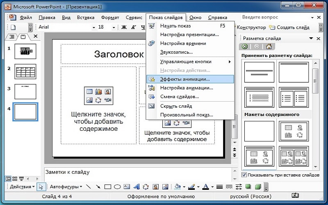The image size is (328, 205).
Task: Click the New document icon in toolbar
Action: tap(13, 27)
